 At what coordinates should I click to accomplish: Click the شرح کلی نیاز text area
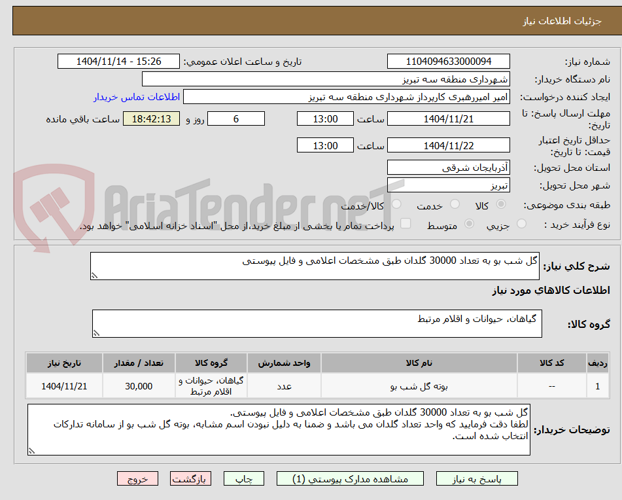pyautogui.click(x=315, y=266)
